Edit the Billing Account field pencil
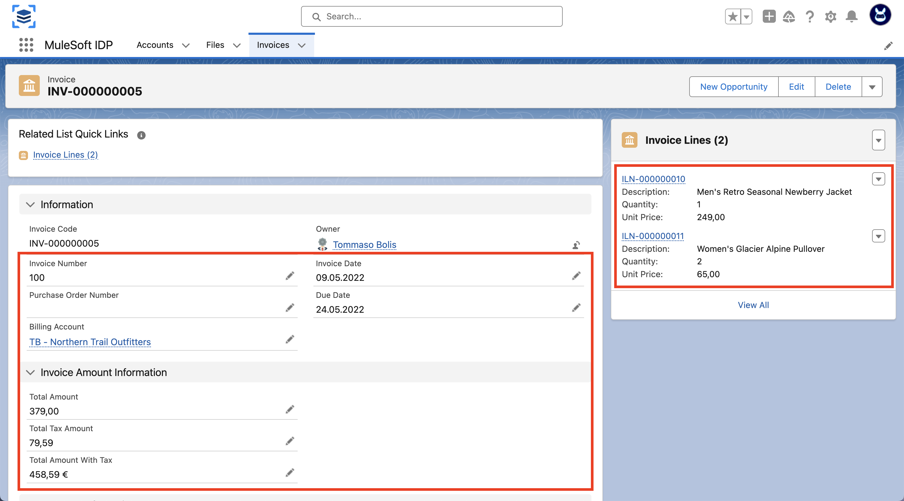 coord(290,339)
